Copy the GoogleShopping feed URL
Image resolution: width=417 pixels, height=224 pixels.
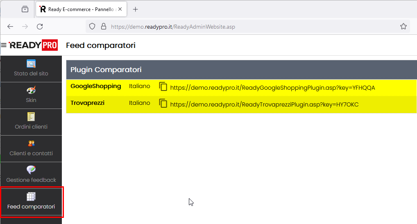[163, 87]
